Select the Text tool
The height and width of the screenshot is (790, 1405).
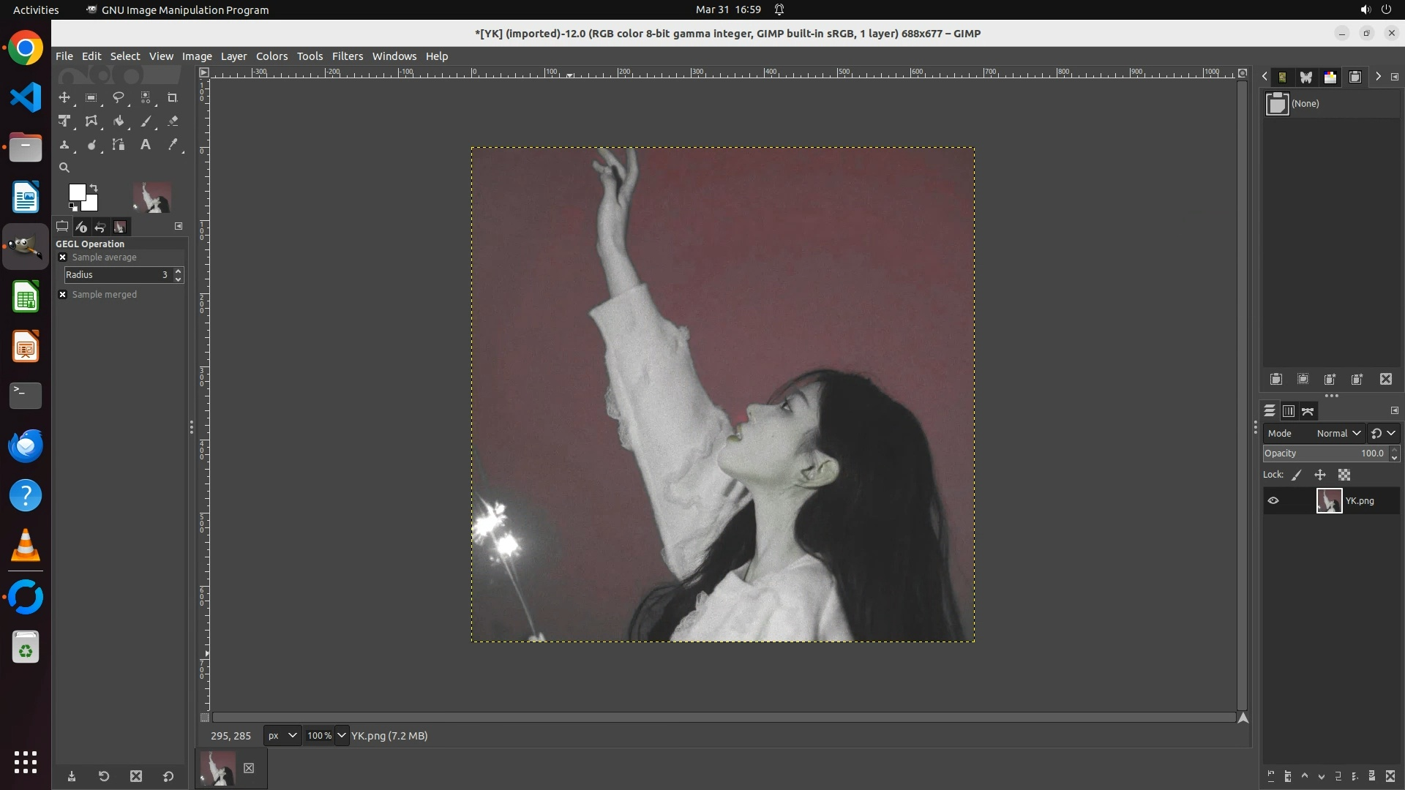click(145, 145)
